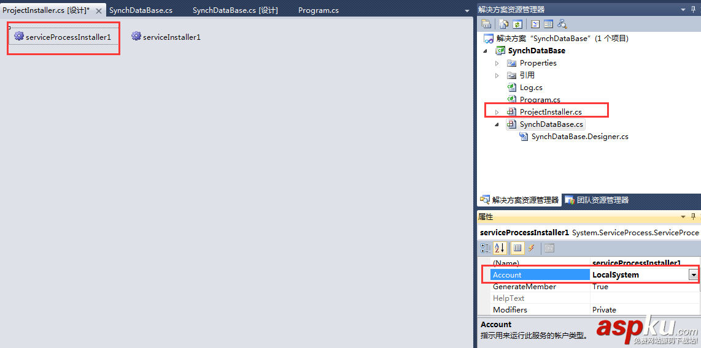Click the HelpText property row
The image size is (701, 348).
(595, 298)
